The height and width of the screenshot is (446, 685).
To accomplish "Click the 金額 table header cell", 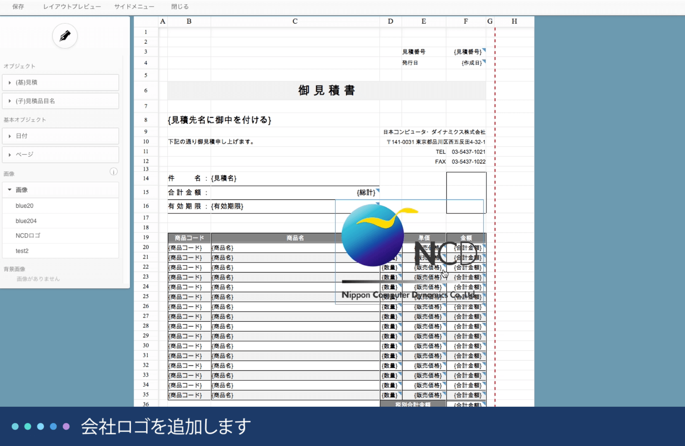I will coord(466,238).
